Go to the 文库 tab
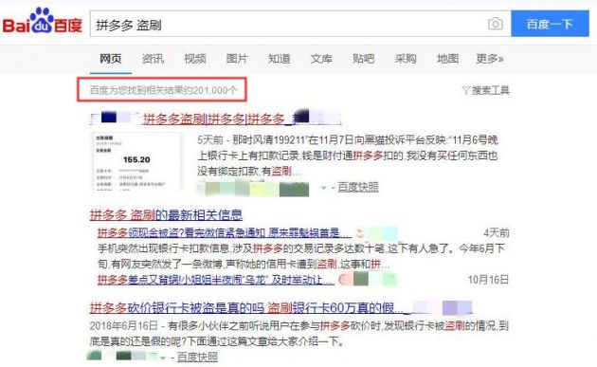This screenshot has height=367, width=597. pyautogui.click(x=321, y=59)
